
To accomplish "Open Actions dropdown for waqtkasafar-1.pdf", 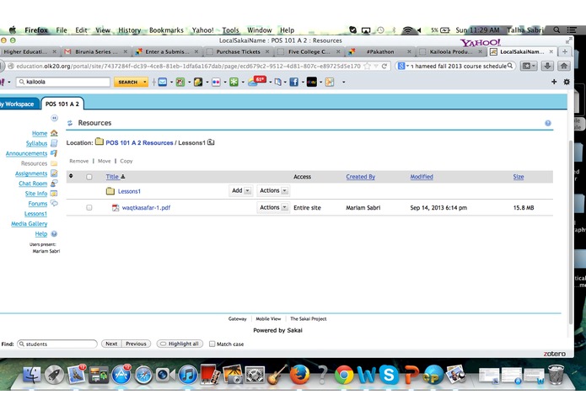I will pyautogui.click(x=273, y=207).
